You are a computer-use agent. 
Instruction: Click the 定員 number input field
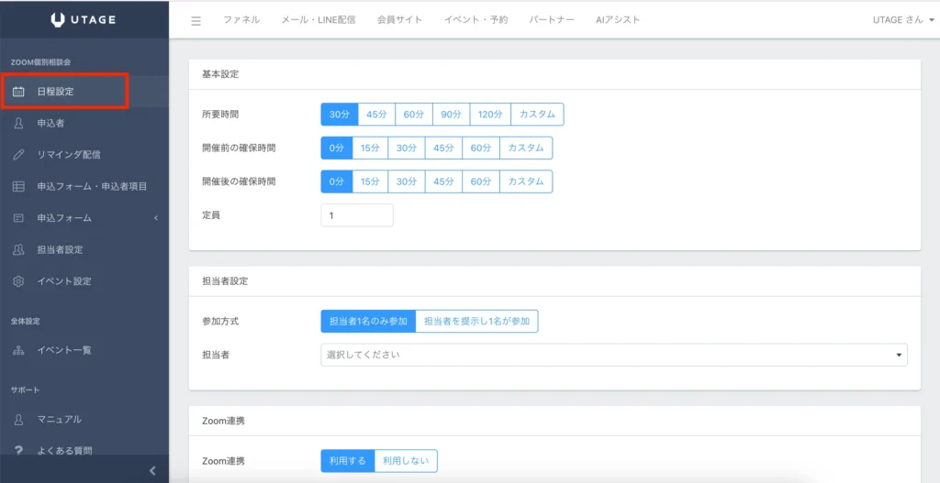[x=357, y=215]
